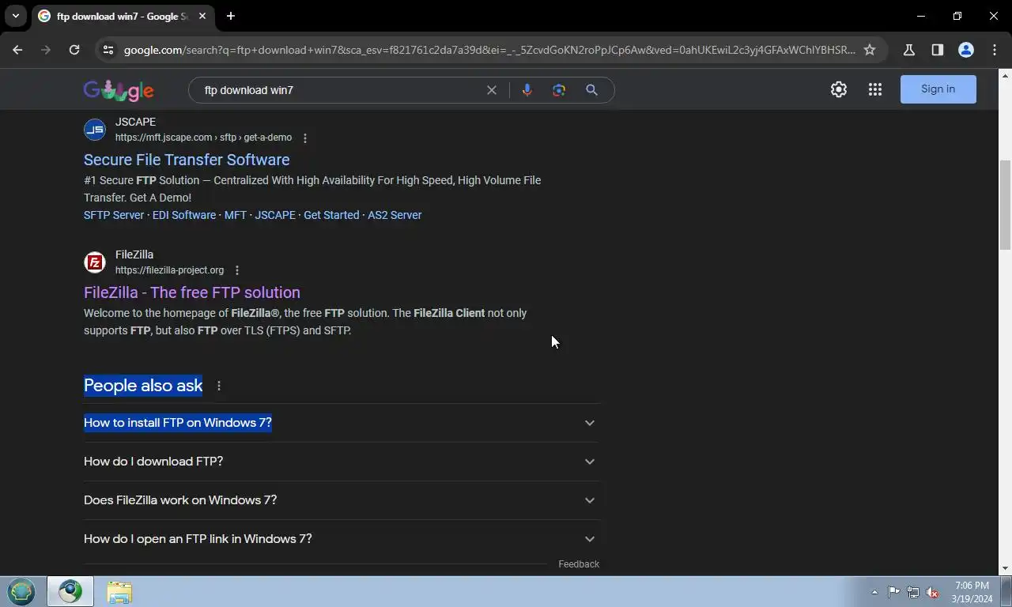This screenshot has height=607, width=1012.
Task: Open FileZilla result options three-dot menu
Action: coord(237,270)
